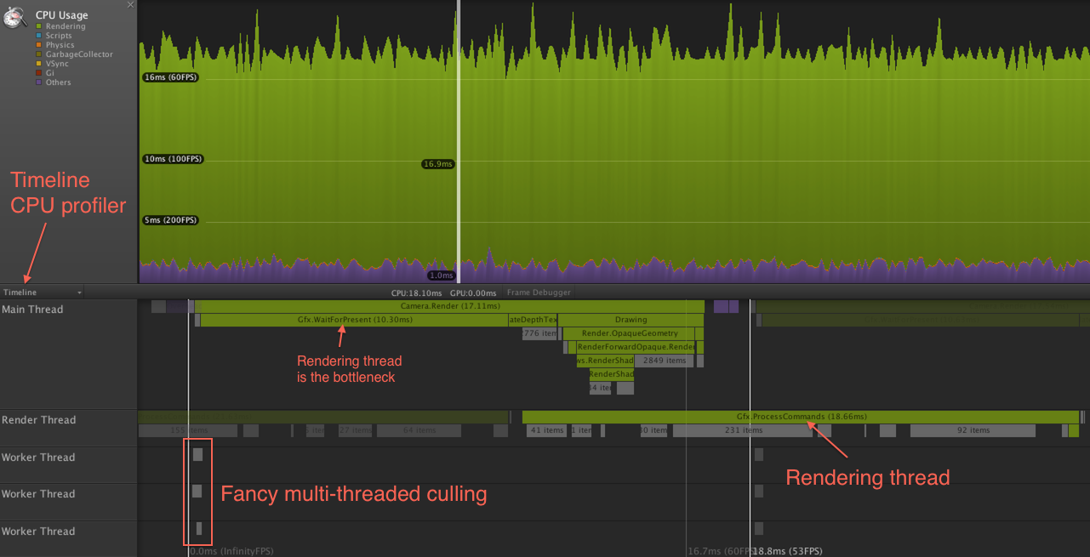The image size is (1090, 557).
Task: Open the Timeline view dropdown
Action: tap(43, 293)
